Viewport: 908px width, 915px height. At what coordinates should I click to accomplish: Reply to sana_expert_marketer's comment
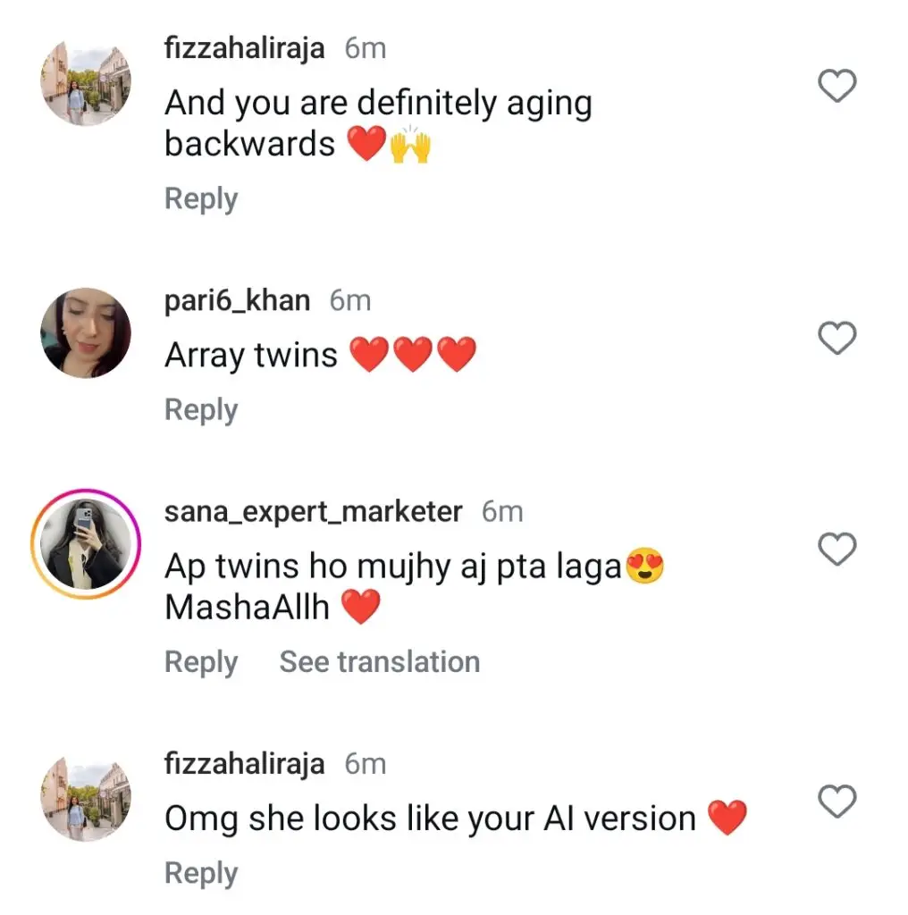[x=201, y=662]
